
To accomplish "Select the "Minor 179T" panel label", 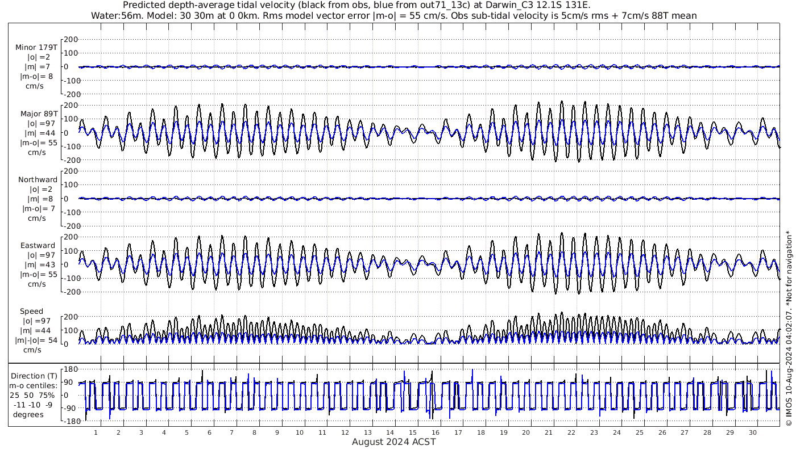I will (x=36, y=47).
